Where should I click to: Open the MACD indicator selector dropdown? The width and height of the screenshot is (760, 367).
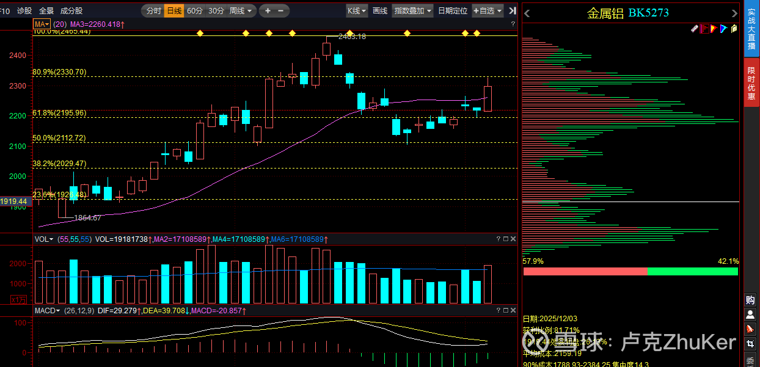coord(48,311)
